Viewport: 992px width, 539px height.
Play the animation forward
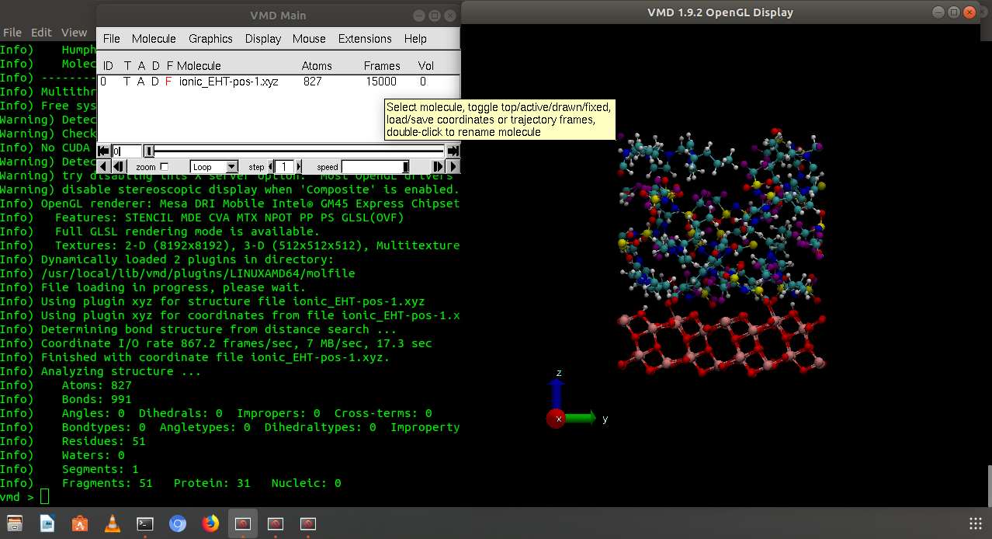[x=453, y=166]
